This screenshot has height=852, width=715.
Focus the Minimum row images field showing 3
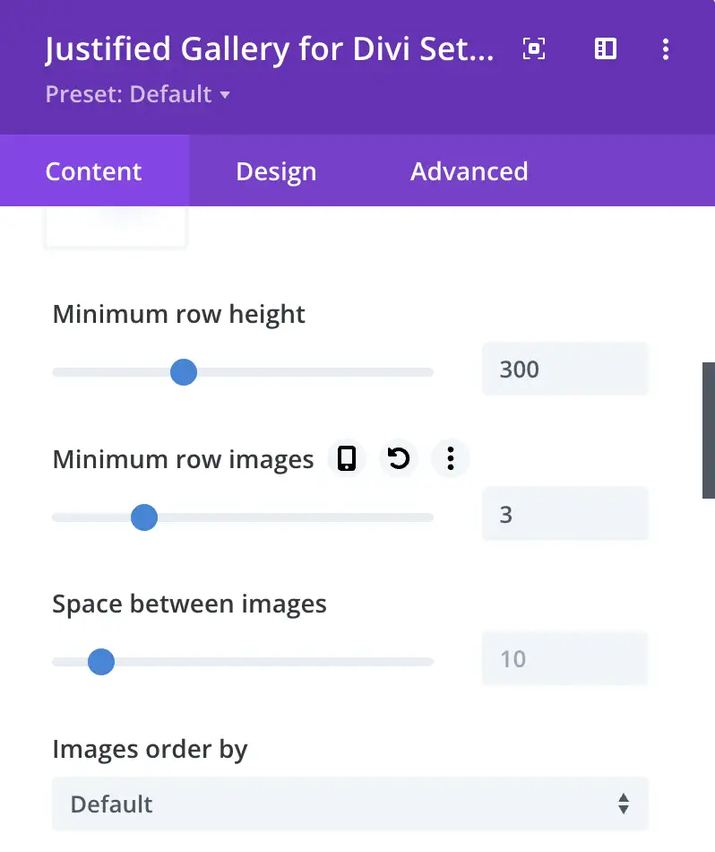(x=564, y=514)
